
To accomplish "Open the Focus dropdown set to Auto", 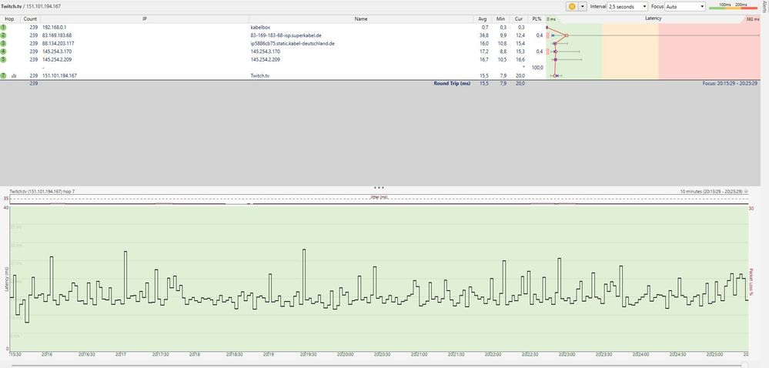I will click(x=685, y=6).
